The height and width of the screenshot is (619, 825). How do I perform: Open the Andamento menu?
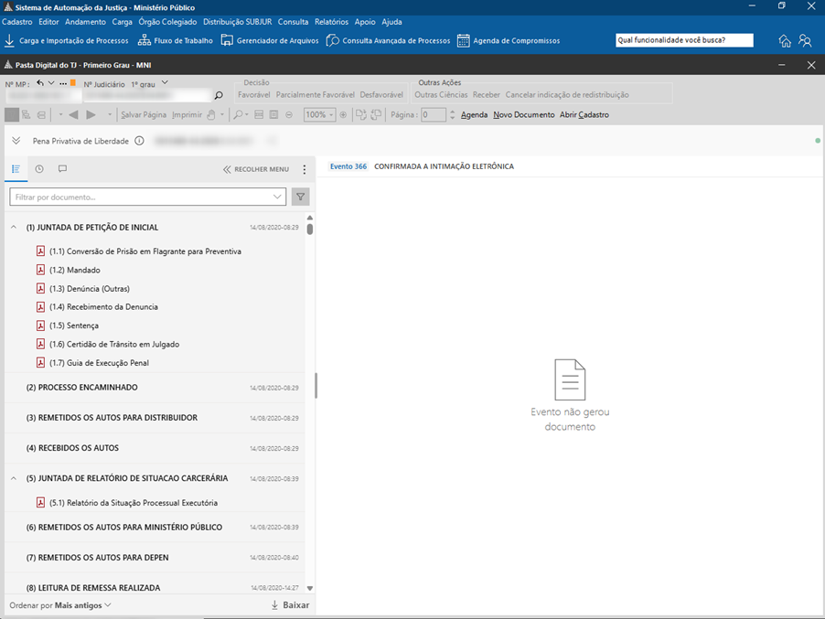[x=85, y=22]
